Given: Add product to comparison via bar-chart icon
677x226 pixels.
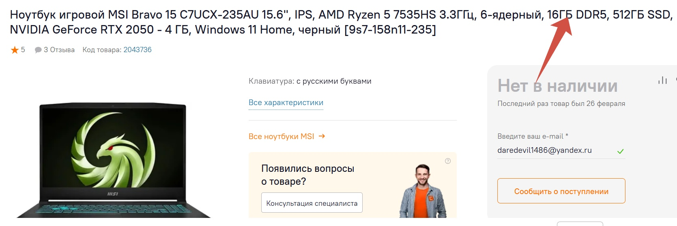Looking at the screenshot, I should [662, 80].
